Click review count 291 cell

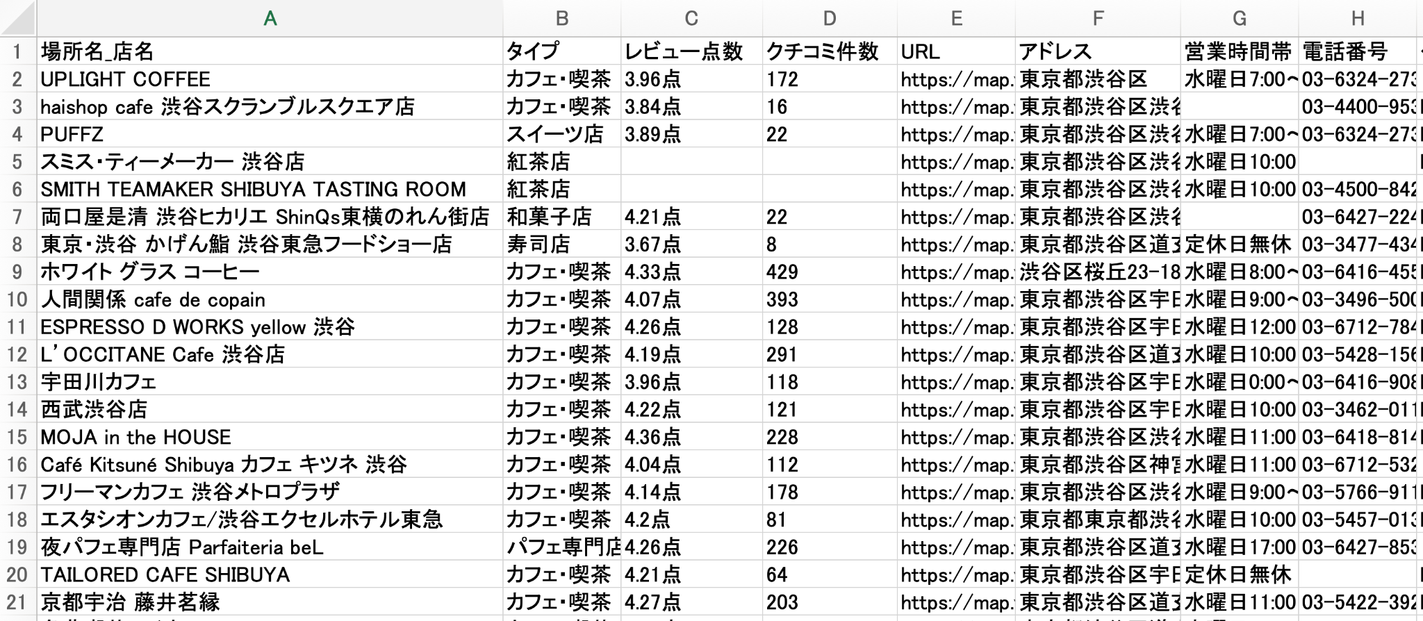[830, 354]
